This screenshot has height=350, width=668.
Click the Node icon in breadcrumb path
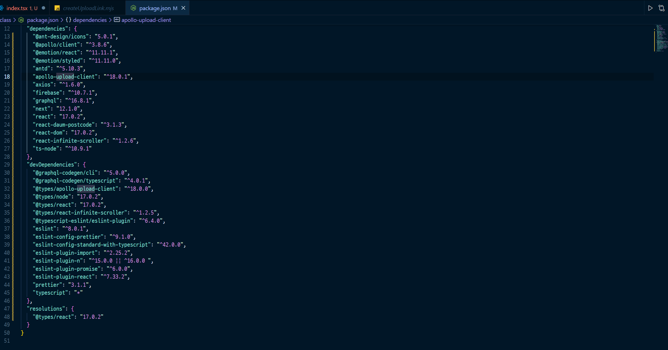(x=21, y=20)
